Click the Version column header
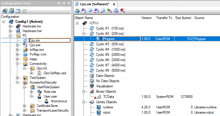 148,18
